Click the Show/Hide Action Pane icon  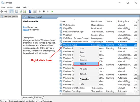(34, 11)
